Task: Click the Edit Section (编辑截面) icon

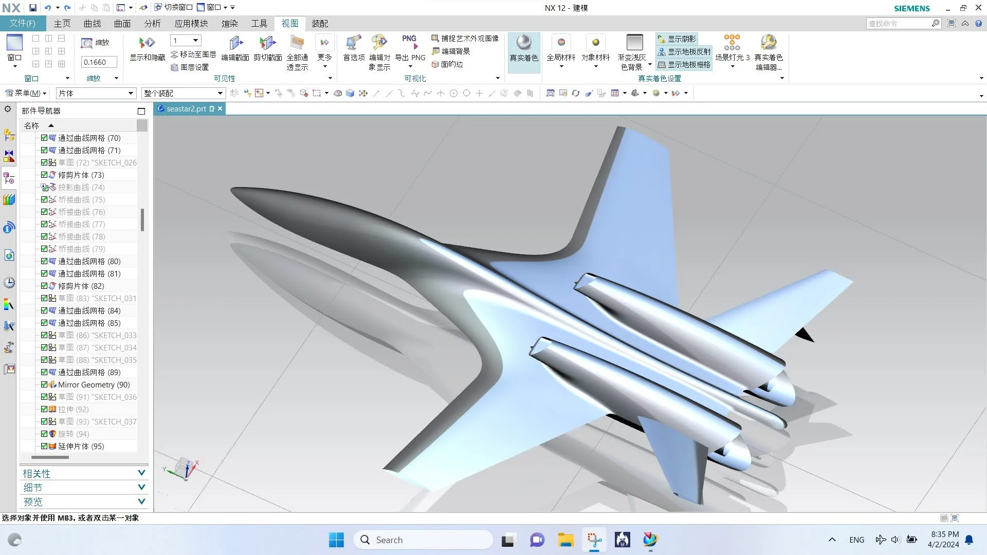Action: pos(235,43)
